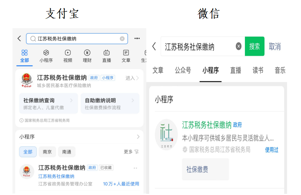
Task: Expand the 小程序 section chevron
Action: 138,137
